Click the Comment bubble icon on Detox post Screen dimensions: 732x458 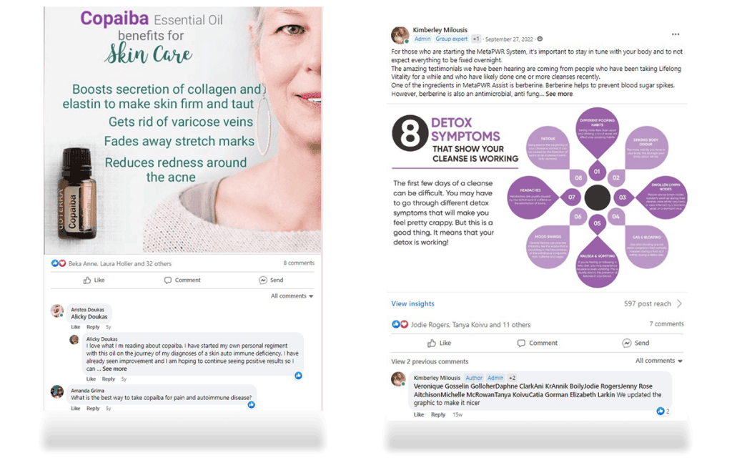(521, 343)
